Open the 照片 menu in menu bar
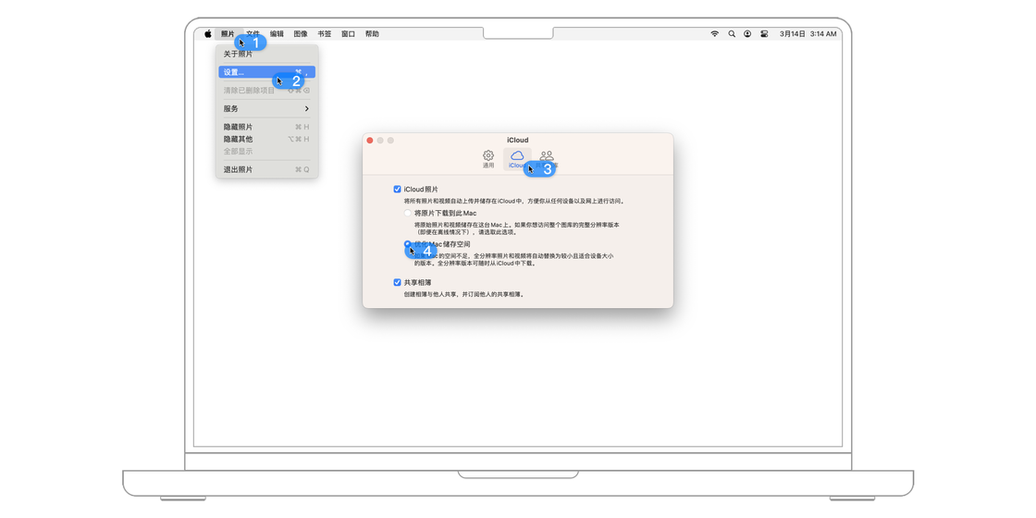This screenshot has width=1036, height=518. pyautogui.click(x=228, y=33)
